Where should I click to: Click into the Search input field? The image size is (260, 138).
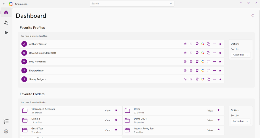point(132,4)
